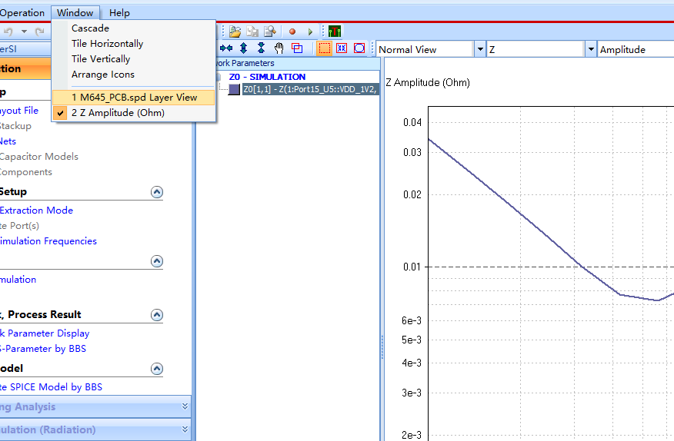This screenshot has height=441, width=674.
Task: Click the Extraction Mode link
Action: (x=36, y=211)
